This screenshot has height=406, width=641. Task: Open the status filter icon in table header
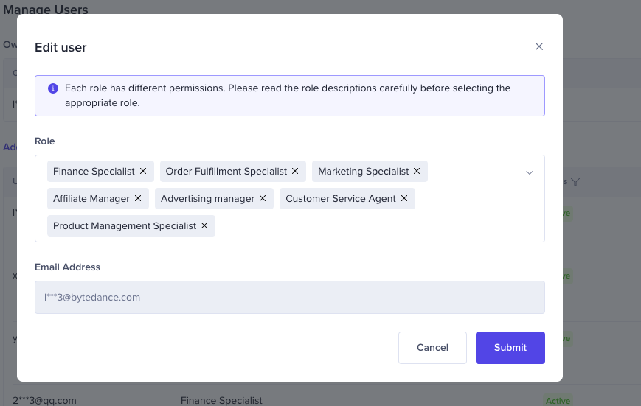coord(575,182)
